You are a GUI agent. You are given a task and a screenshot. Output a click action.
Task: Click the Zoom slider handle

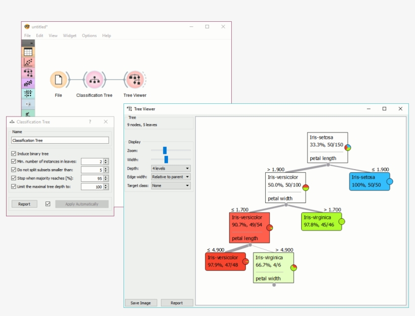pos(164,150)
